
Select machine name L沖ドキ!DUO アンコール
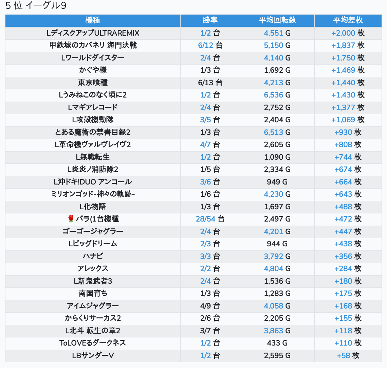click(x=93, y=182)
